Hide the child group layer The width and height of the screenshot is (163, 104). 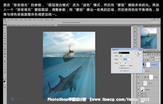138,94
